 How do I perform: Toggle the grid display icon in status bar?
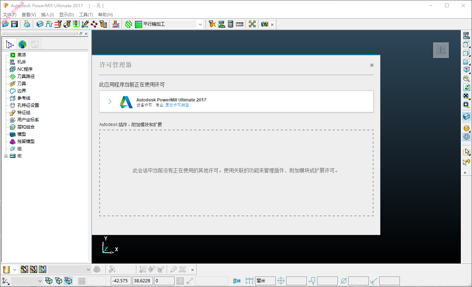(82, 281)
